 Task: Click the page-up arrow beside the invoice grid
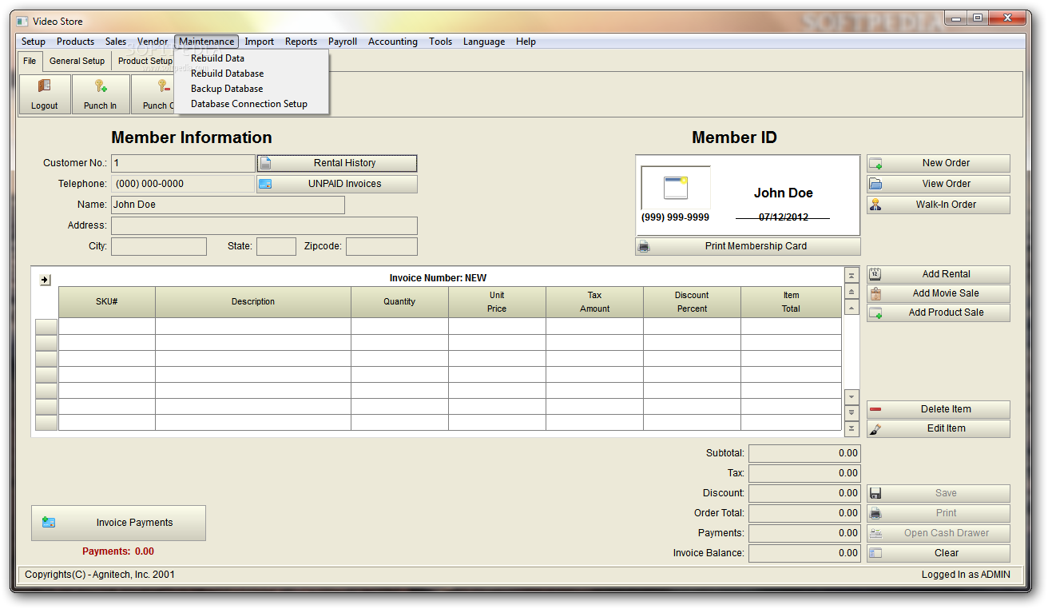coord(852,292)
